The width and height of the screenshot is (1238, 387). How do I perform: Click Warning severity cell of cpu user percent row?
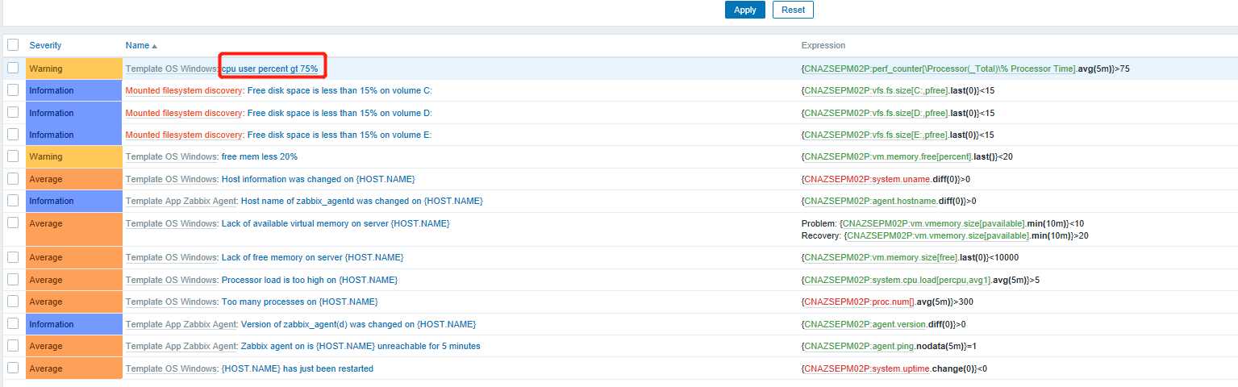point(73,69)
